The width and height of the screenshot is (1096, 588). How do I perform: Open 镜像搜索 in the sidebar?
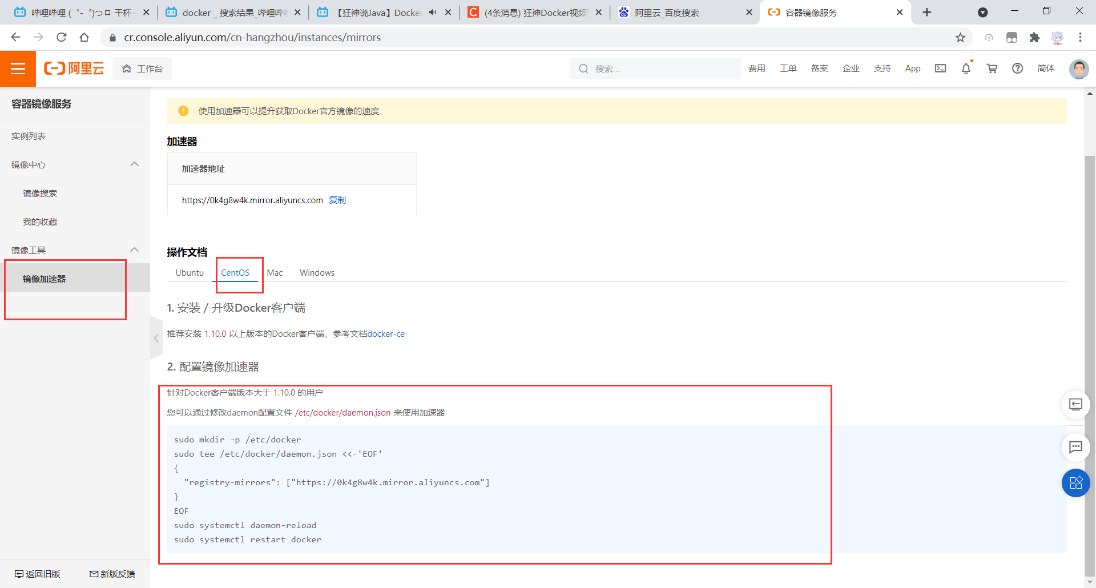[40, 193]
